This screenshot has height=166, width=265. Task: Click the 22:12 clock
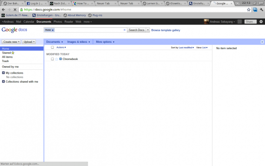[246, 3]
